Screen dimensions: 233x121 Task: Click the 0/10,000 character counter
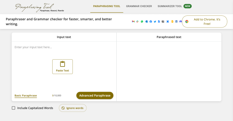tap(57, 95)
